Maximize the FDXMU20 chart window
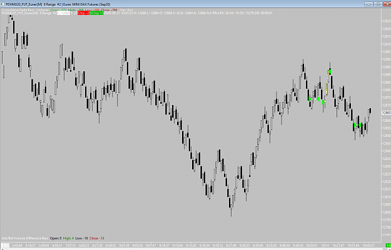This screenshot has width=391, height=250. [x=377, y=4]
